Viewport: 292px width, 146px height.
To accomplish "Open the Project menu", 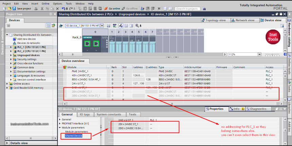I will (x=6, y=3).
